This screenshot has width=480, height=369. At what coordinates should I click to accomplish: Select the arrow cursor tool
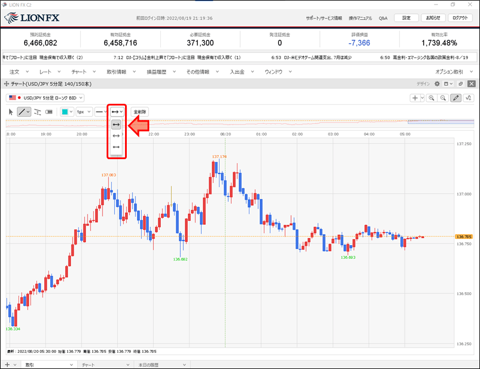coord(11,112)
